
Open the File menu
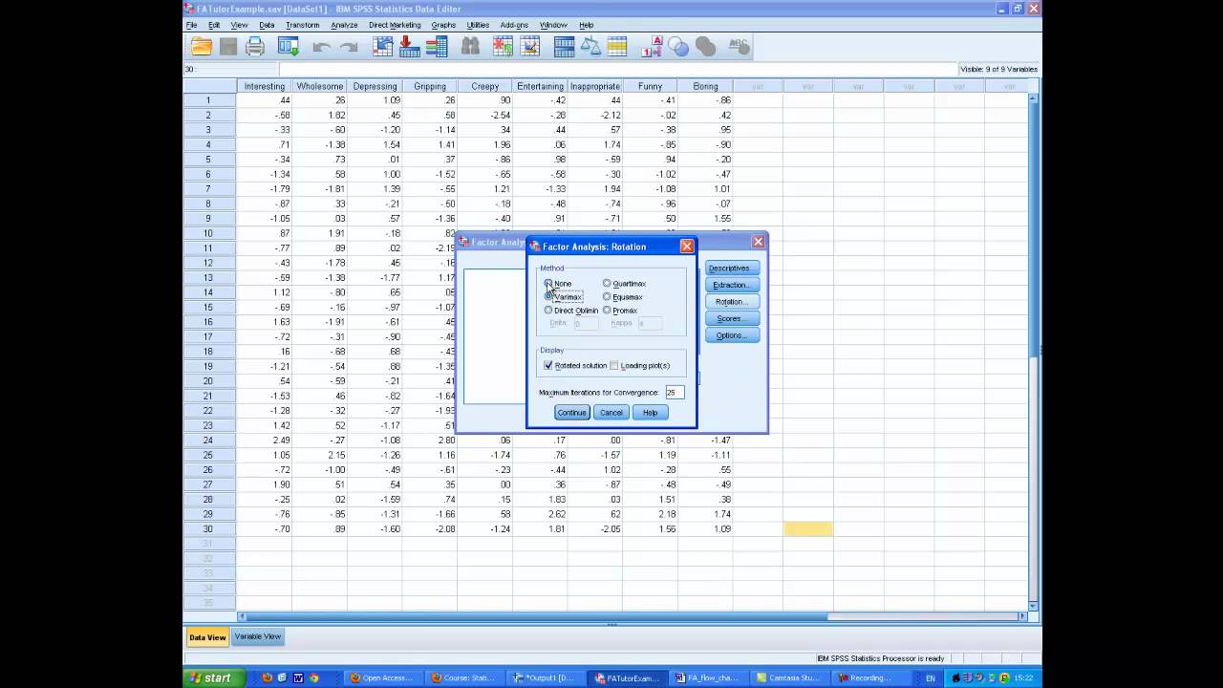click(x=192, y=25)
